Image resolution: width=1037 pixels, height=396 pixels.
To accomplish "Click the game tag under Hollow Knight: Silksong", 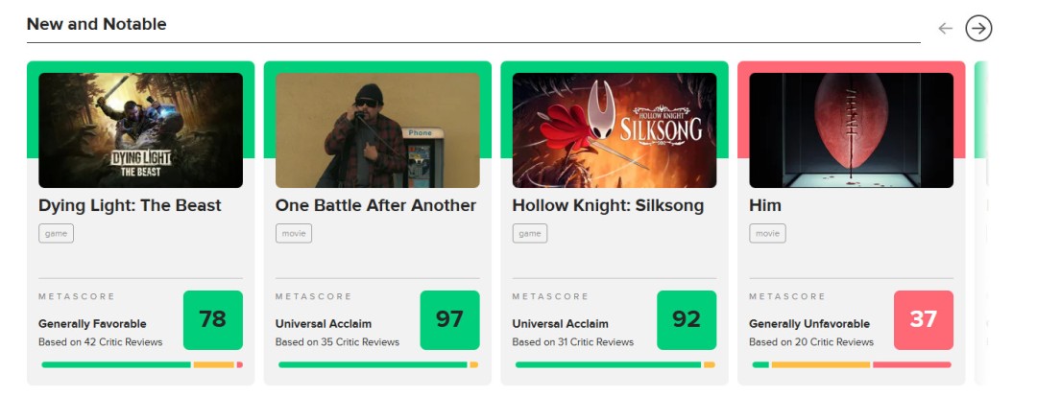I will pyautogui.click(x=530, y=233).
